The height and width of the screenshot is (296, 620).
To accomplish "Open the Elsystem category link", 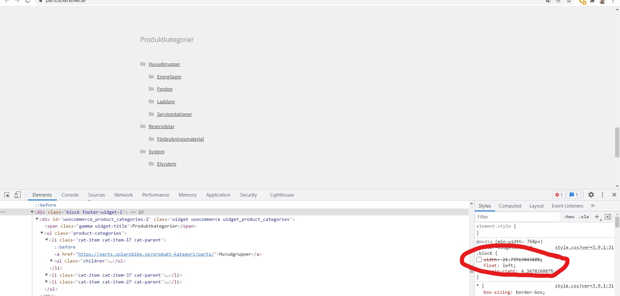I will (167, 164).
